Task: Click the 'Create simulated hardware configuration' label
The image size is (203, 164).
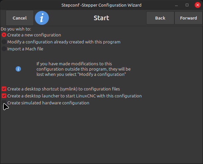Action: 48,103
